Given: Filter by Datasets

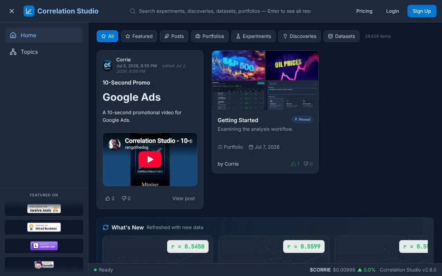Looking at the screenshot, I should click(342, 36).
